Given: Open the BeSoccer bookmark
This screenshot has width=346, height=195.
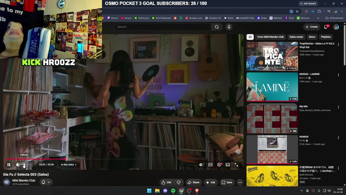Looking at the screenshot, I should (x=303, y=18).
